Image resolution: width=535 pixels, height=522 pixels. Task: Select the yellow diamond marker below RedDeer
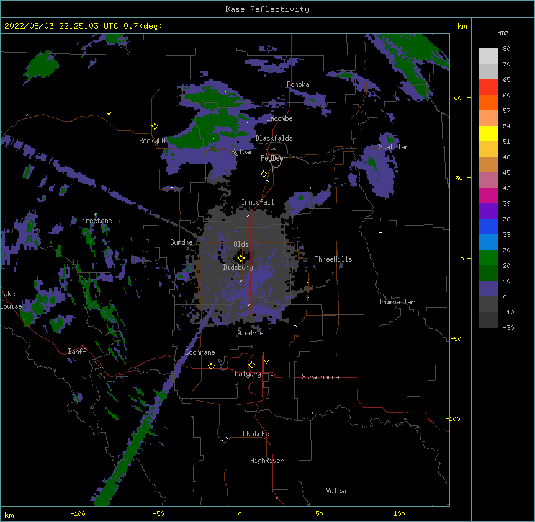click(264, 174)
